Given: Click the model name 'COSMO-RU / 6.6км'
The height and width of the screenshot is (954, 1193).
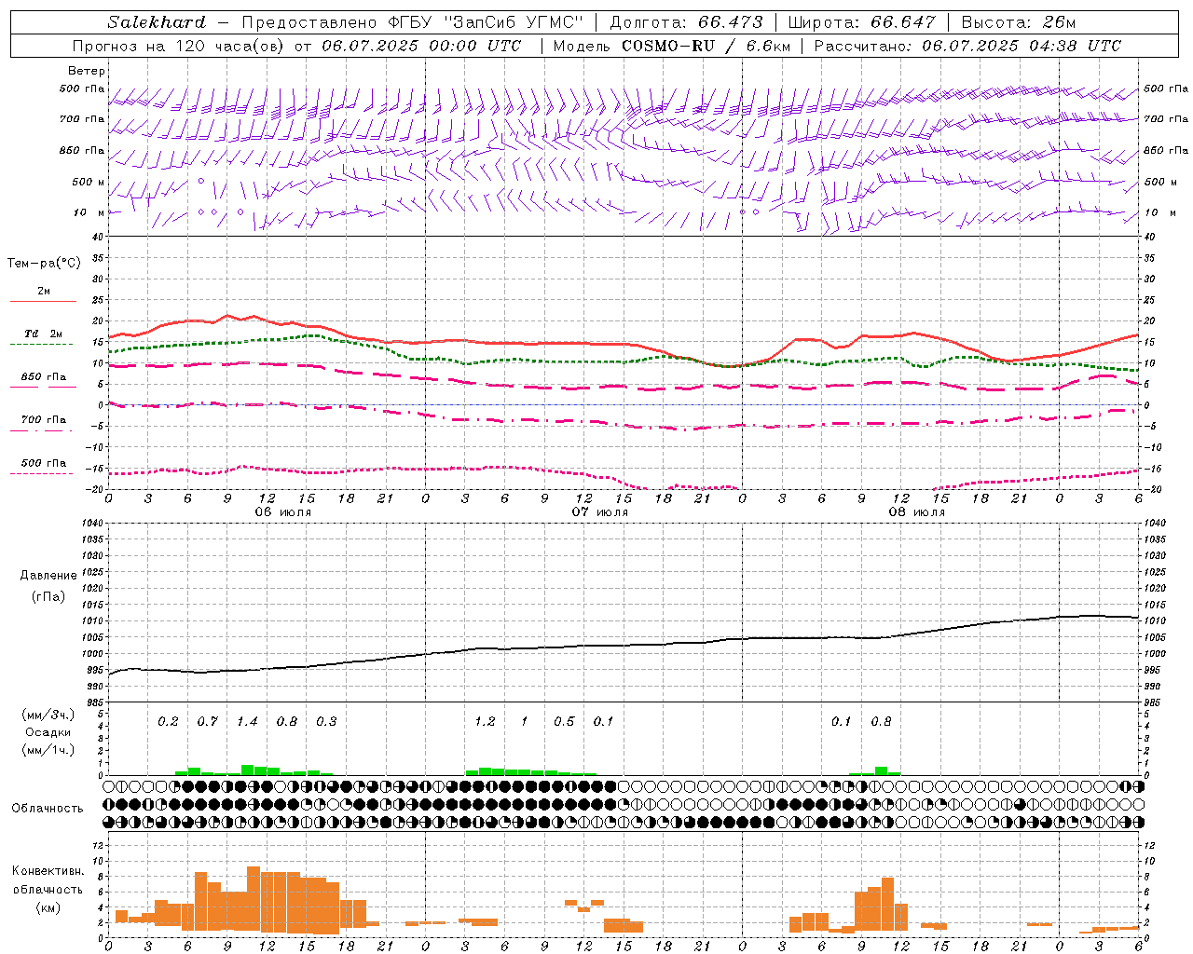Looking at the screenshot, I should (706, 46).
